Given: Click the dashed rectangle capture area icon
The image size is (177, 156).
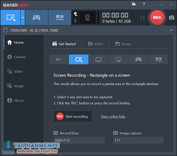Looking at the screenshot, I should (5, 30).
